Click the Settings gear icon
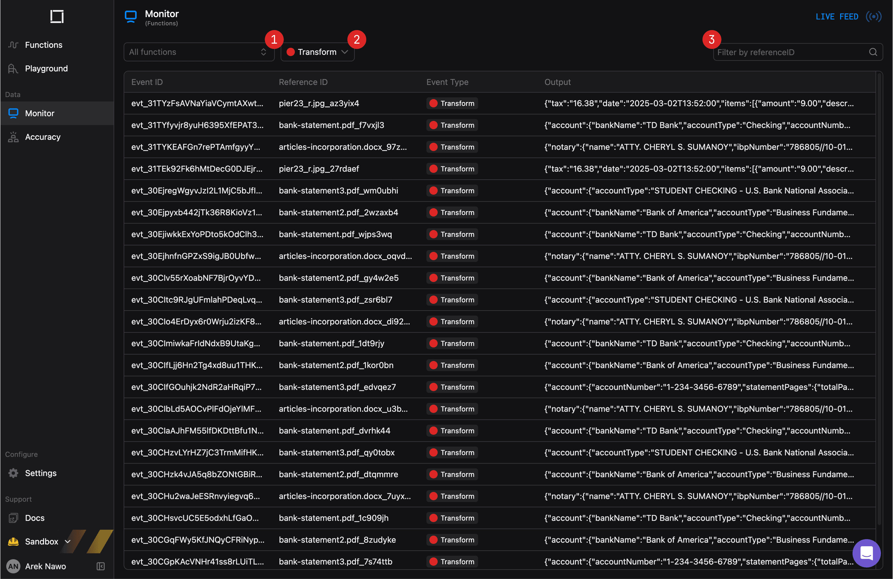This screenshot has width=893, height=579. [x=14, y=473]
